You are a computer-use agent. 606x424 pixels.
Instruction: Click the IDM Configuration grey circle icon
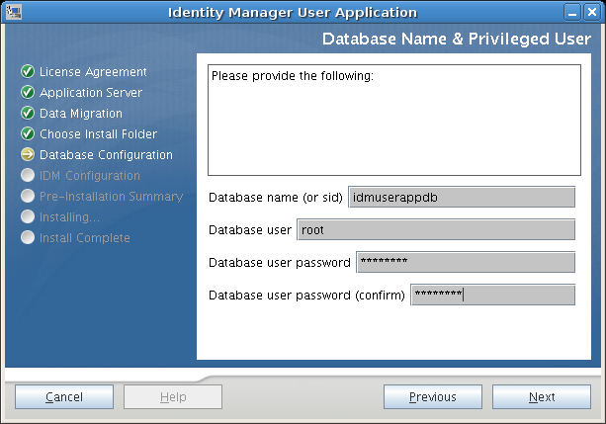pos(28,176)
